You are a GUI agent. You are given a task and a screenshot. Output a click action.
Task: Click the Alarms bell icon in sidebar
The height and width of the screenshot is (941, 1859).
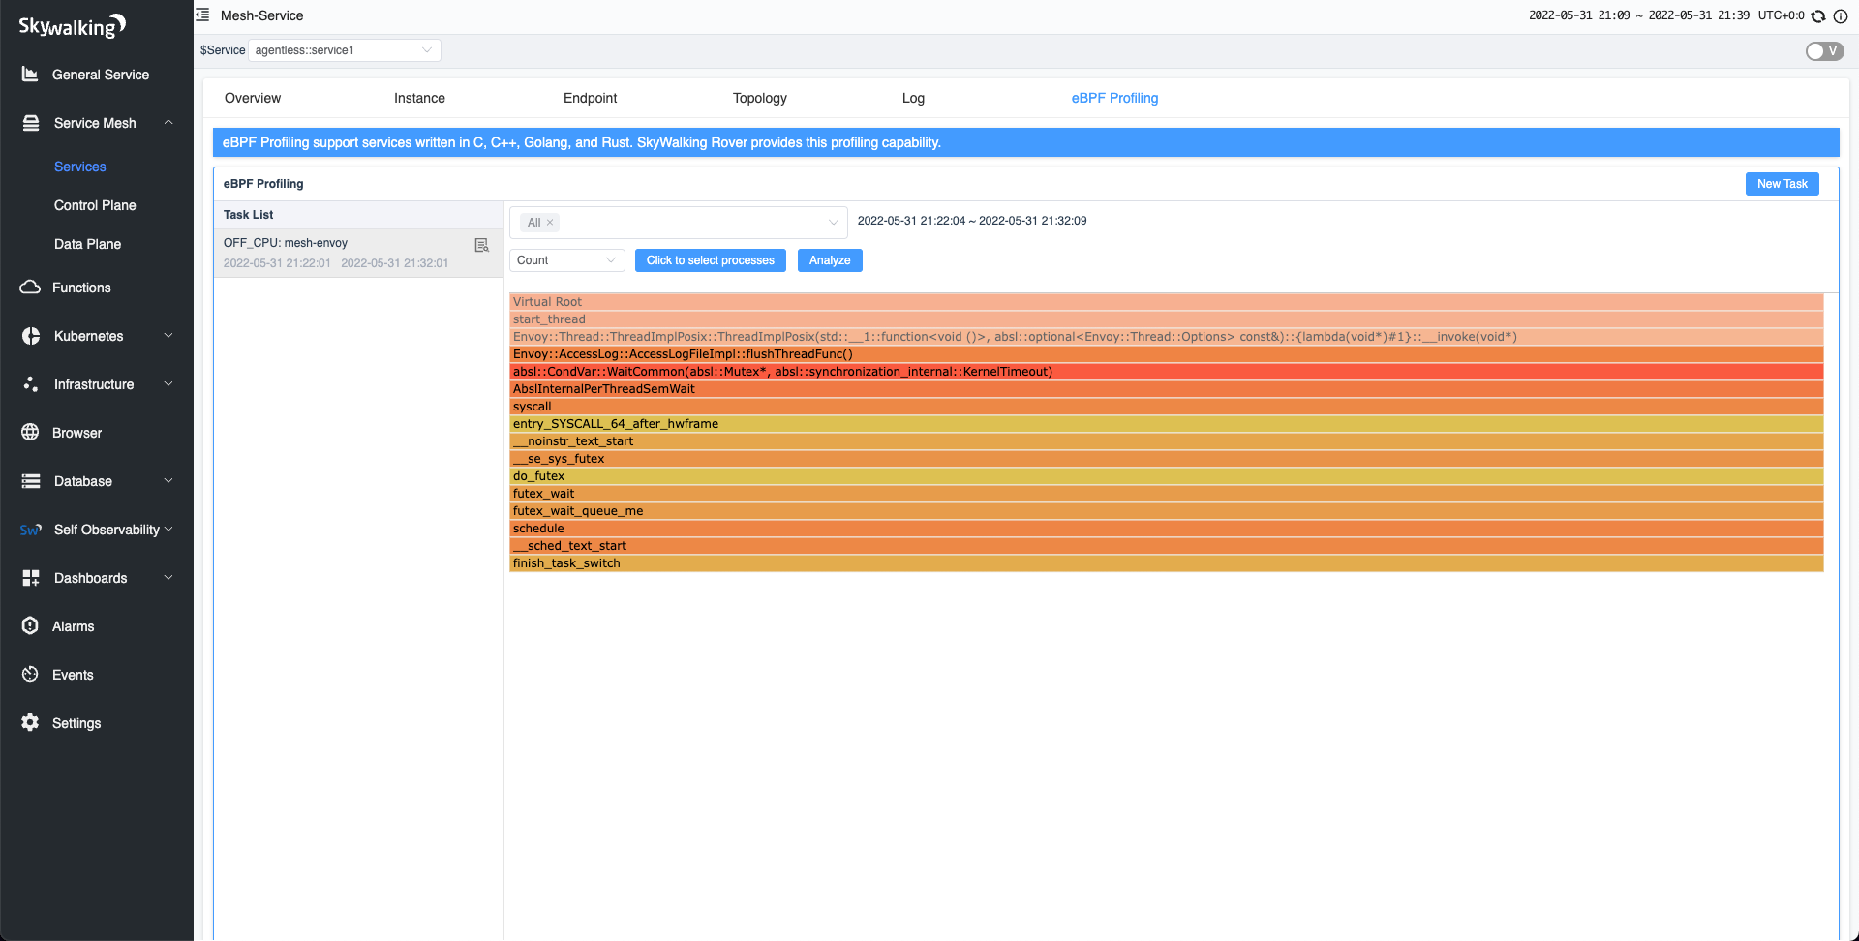pos(30,625)
